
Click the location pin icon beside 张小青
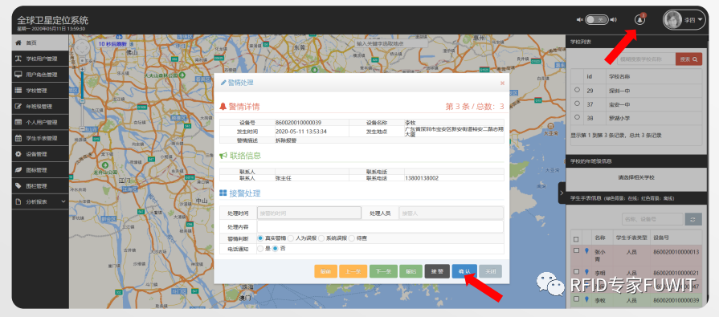(586, 251)
